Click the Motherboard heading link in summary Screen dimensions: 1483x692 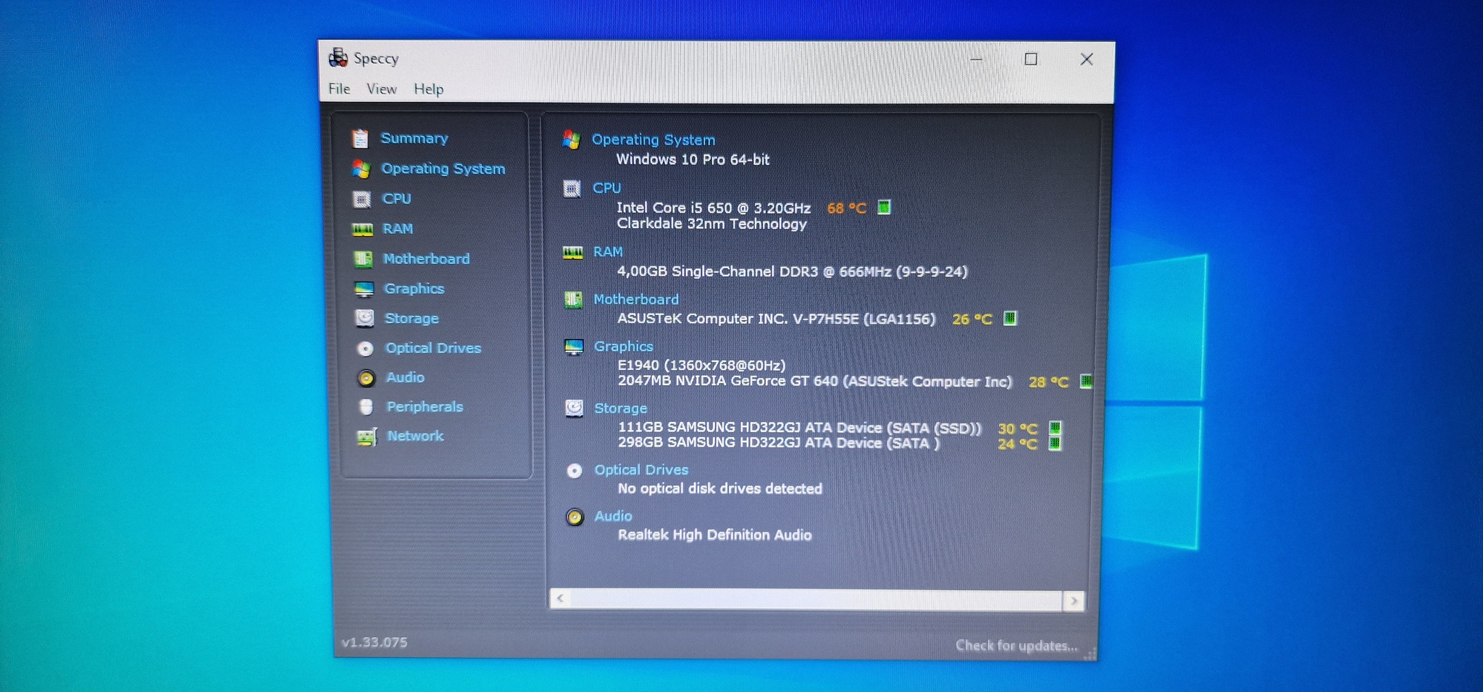636,300
